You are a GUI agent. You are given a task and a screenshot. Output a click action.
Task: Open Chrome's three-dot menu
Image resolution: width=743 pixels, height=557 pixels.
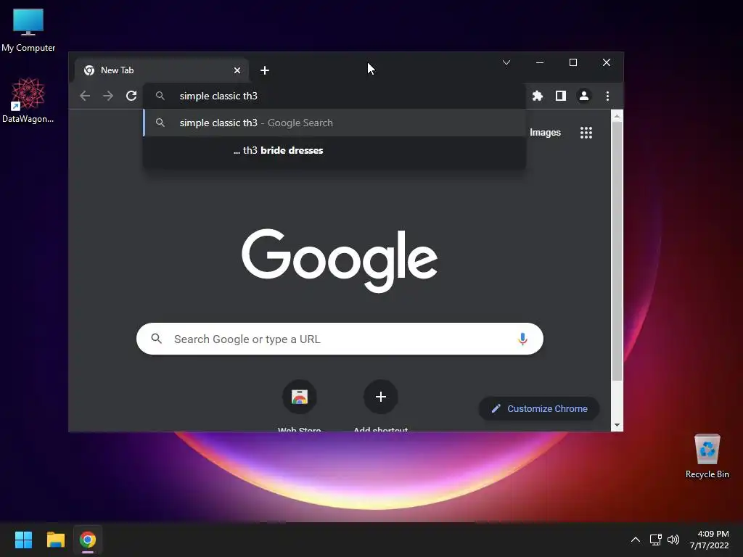tap(607, 96)
